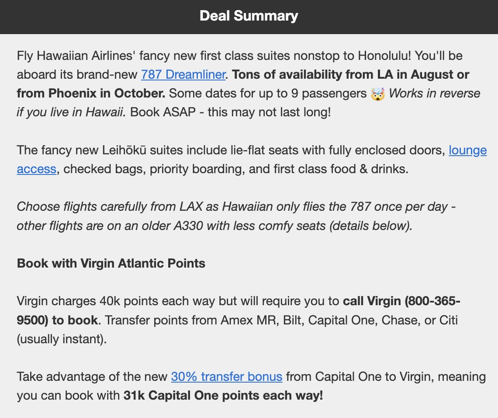This screenshot has height=418, width=498.
Task: Click the word Bilt
Action: (x=293, y=320)
